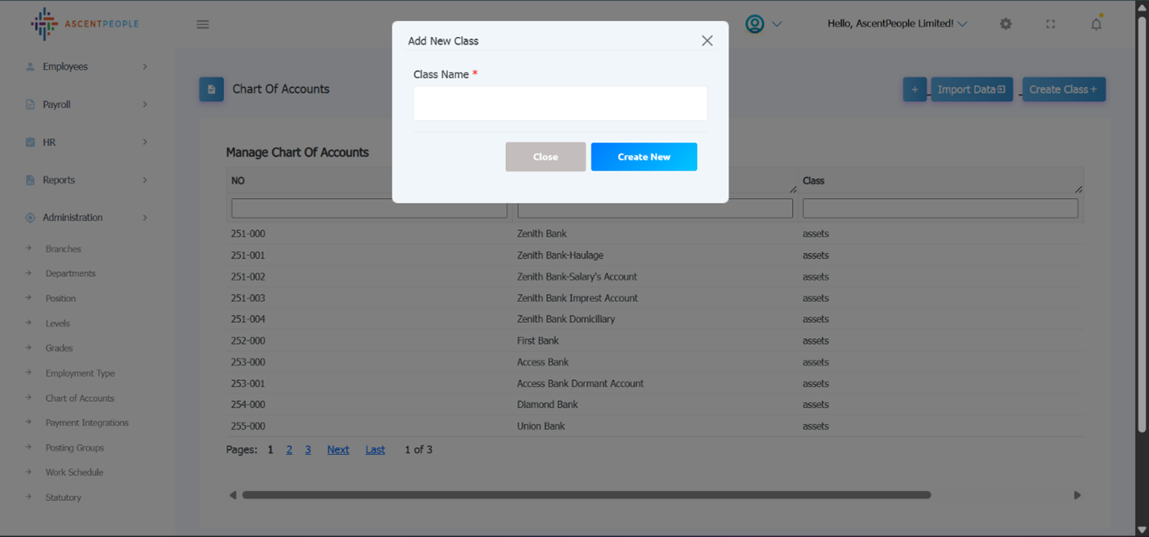Expand the Employees sidebar menu
The width and height of the screenshot is (1149, 537).
86,67
